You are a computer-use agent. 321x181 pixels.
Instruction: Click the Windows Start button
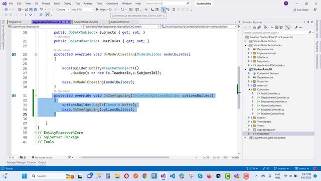[x=25, y=176]
